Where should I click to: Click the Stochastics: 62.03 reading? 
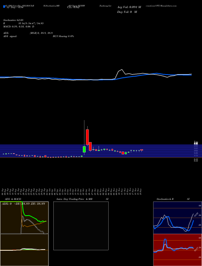pos(13,20)
